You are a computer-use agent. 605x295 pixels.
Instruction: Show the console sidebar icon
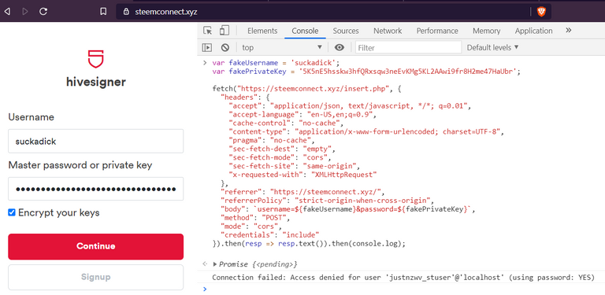coord(207,48)
